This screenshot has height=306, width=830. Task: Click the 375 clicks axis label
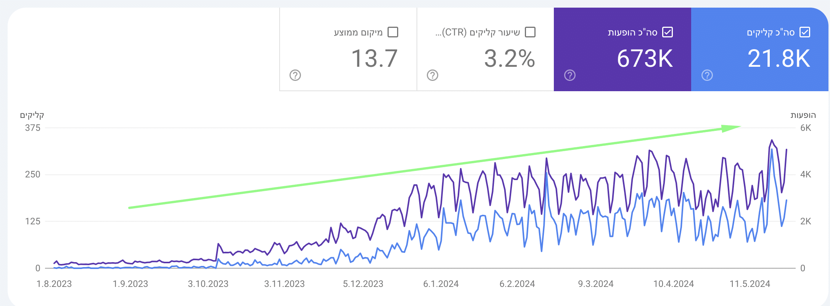click(x=33, y=128)
